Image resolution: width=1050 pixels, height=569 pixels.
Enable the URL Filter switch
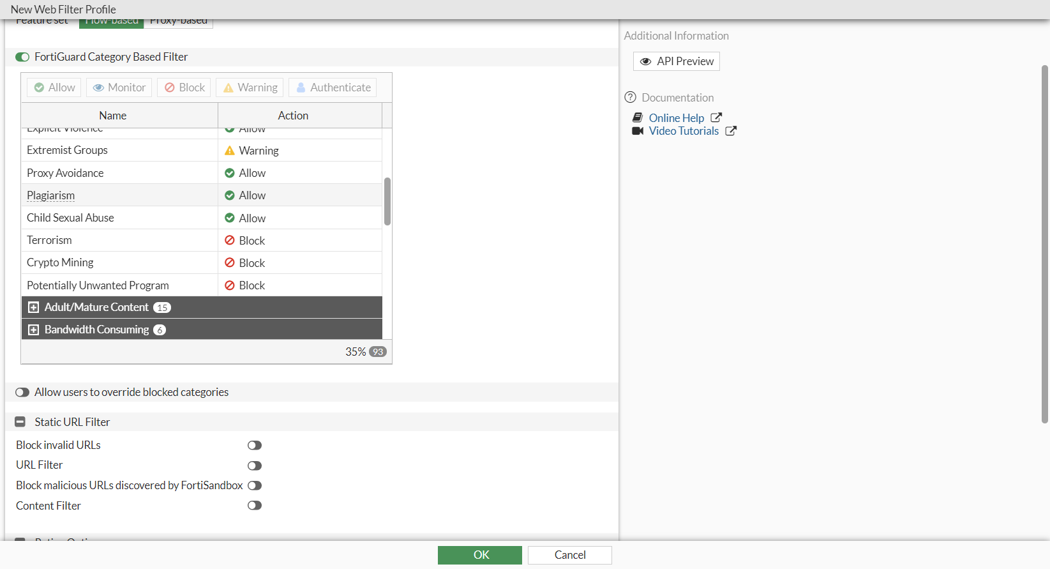coord(255,466)
